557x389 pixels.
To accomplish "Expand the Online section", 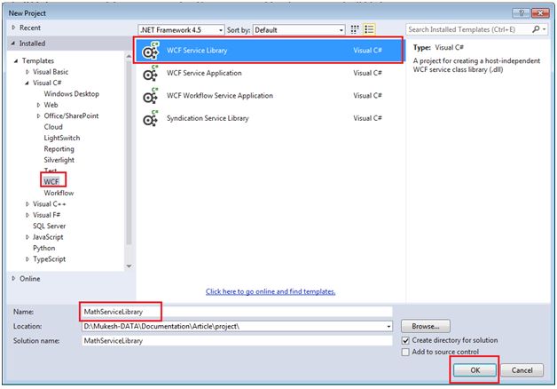I will [13, 278].
